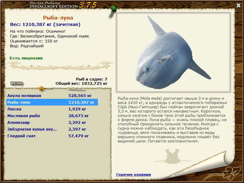Open the Горячие клавиши link

[134, 174]
